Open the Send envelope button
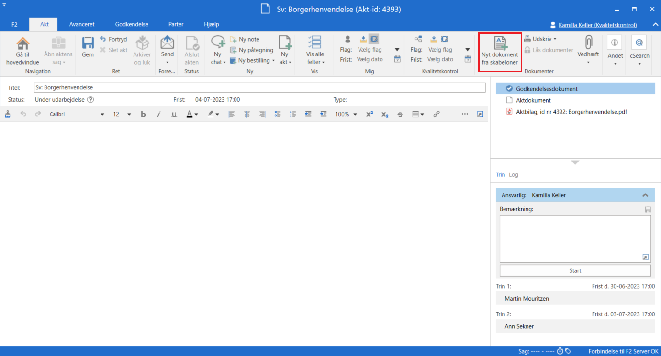Image resolution: width=661 pixels, height=356 pixels. [167, 51]
